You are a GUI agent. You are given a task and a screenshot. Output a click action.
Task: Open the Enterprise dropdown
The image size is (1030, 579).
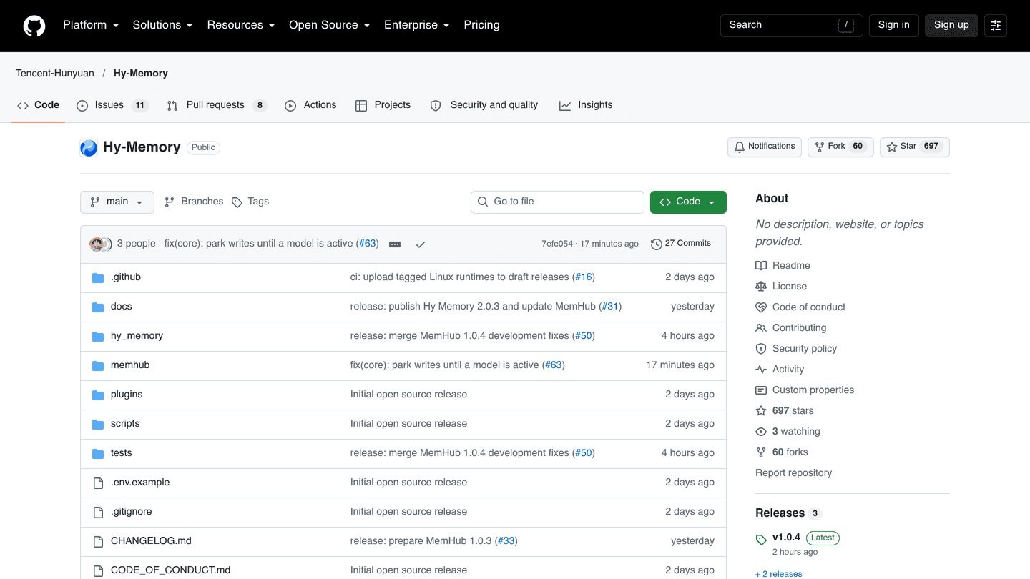pos(416,25)
